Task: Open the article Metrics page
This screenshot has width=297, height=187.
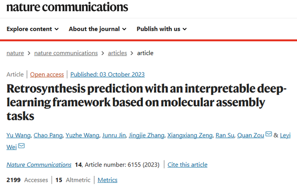Action: tap(107, 180)
